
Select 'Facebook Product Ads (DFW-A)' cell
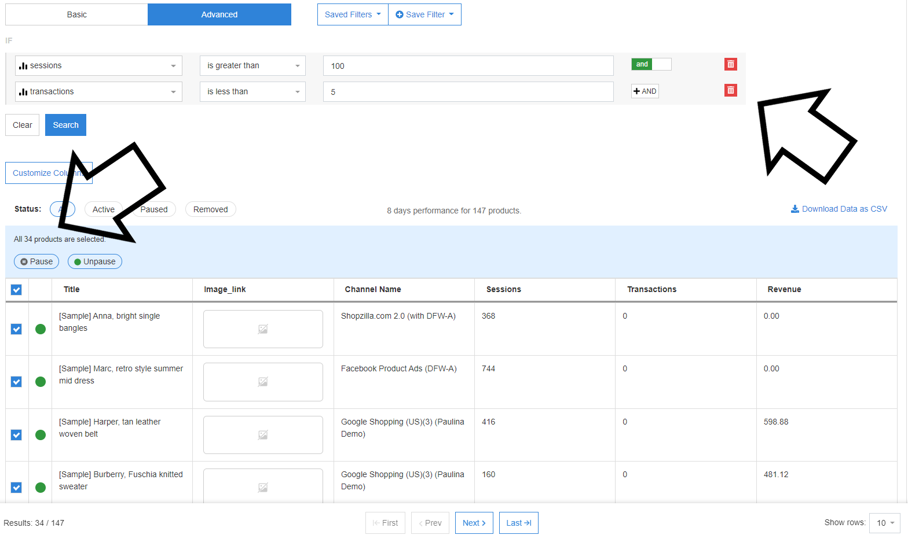[399, 368]
